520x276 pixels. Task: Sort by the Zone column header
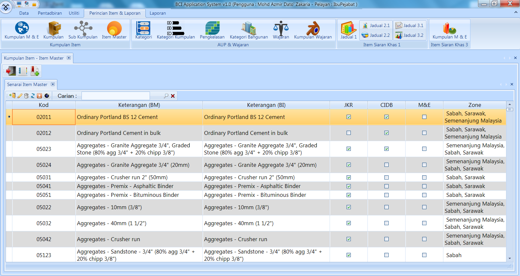pyautogui.click(x=475, y=105)
